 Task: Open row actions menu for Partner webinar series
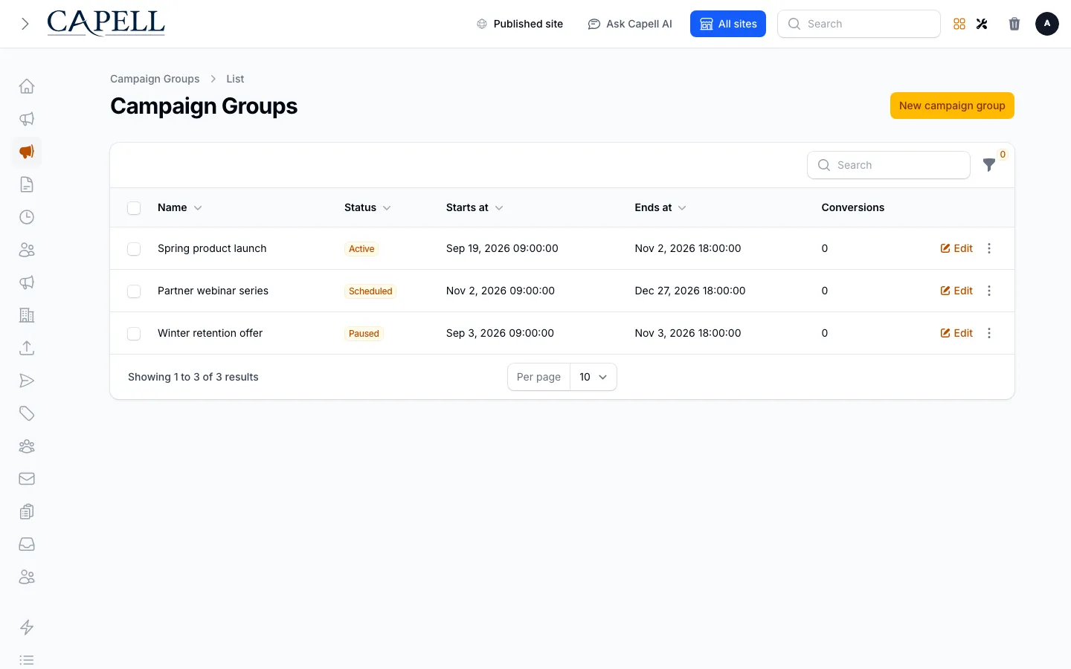point(989,291)
